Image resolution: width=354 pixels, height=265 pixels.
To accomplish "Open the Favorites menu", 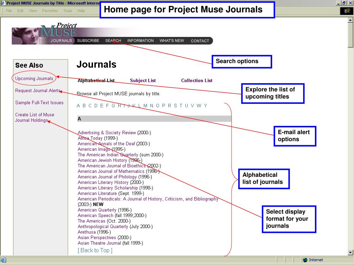I will click(50, 11).
